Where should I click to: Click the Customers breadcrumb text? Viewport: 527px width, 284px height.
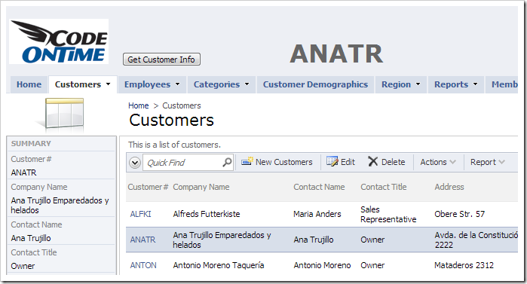182,105
